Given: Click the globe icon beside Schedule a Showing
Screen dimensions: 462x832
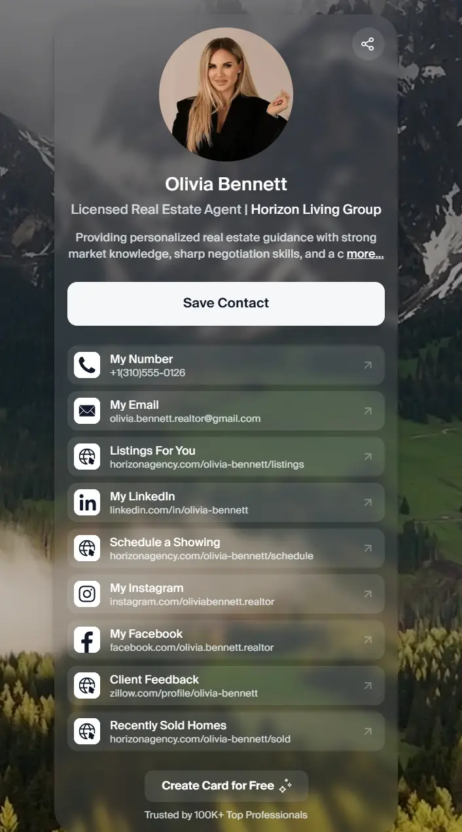Looking at the screenshot, I should click(x=87, y=548).
